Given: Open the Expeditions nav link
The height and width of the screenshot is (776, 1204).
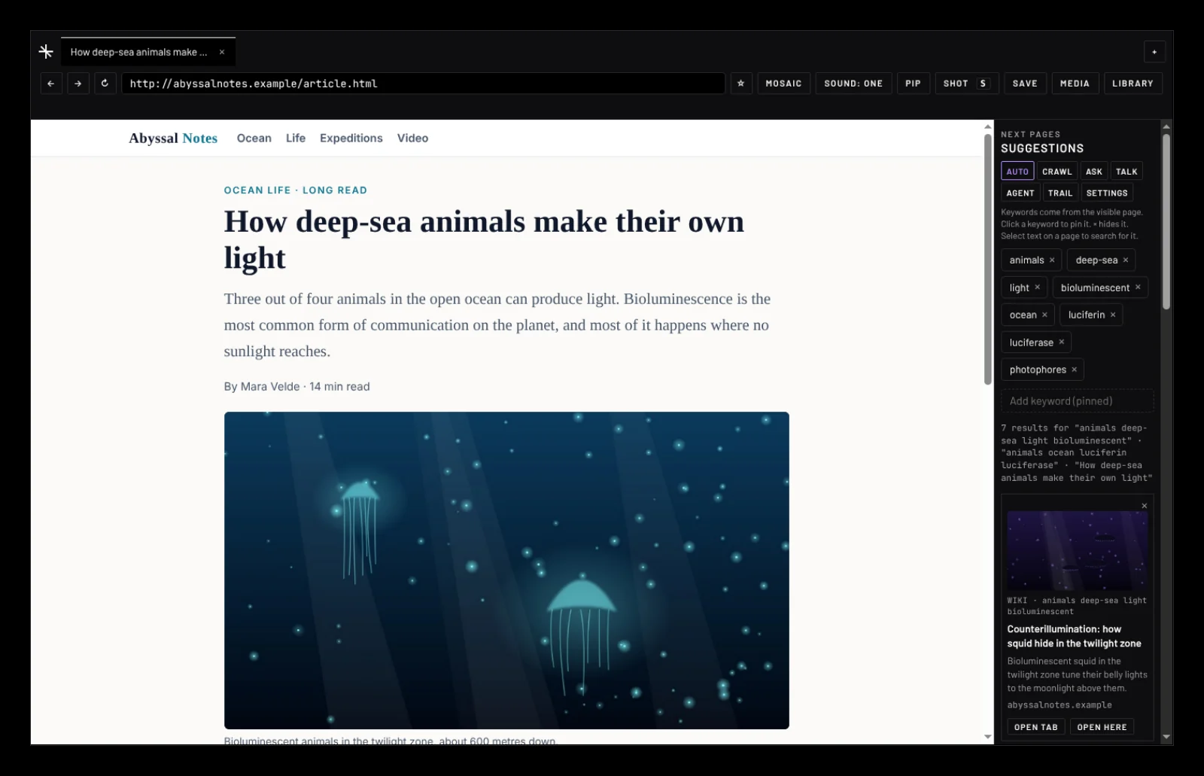Looking at the screenshot, I should pyautogui.click(x=351, y=138).
